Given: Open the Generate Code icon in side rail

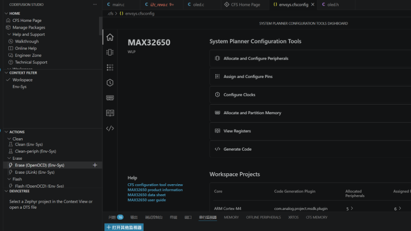Looking at the screenshot, I should (110, 128).
